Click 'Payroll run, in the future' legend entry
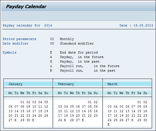Viewport: 156px width, 131px height. click(90, 66)
